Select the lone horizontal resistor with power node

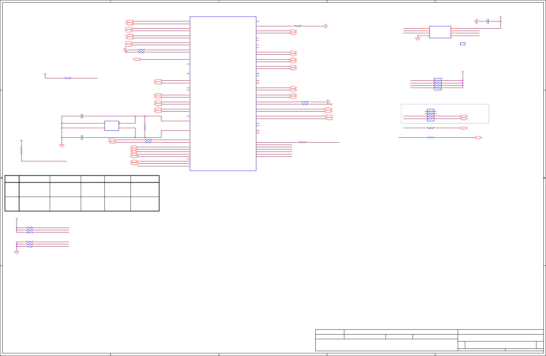[68, 78]
